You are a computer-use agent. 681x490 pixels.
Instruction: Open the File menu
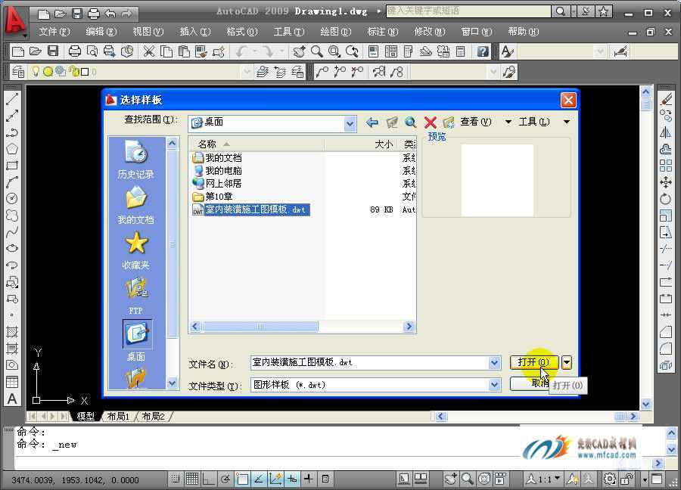pyautogui.click(x=54, y=32)
